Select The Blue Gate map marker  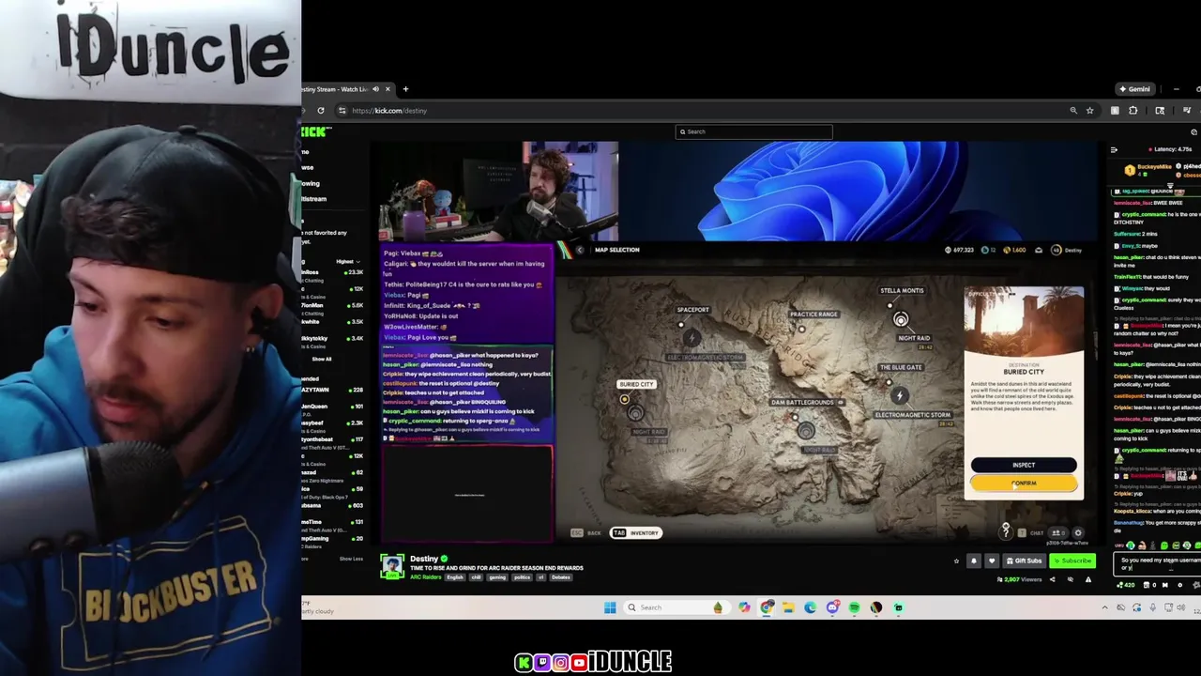[889, 382]
